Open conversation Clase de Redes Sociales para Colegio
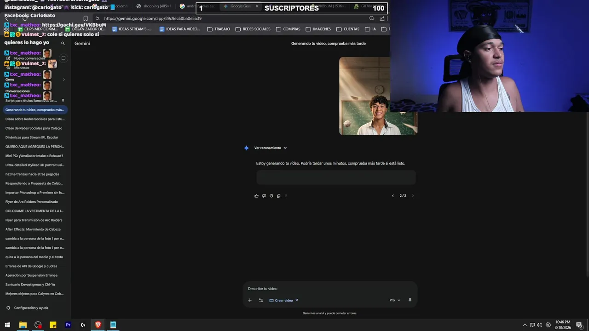This screenshot has width=589, height=331. [35, 128]
